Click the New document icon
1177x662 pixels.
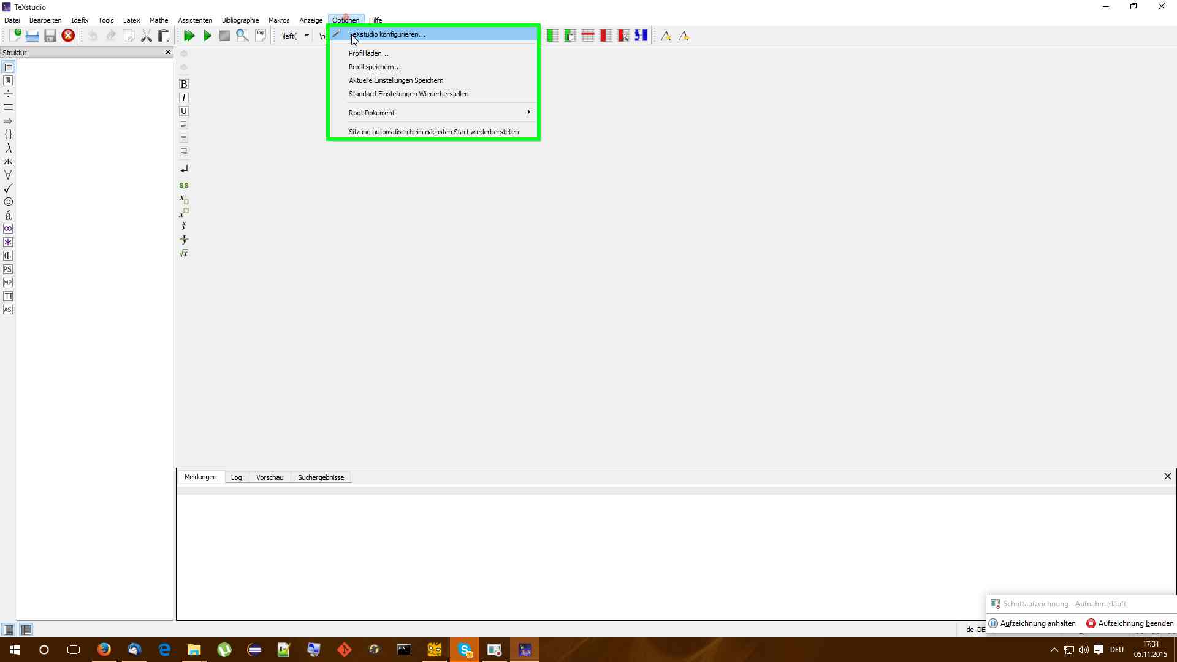pyautogui.click(x=15, y=36)
